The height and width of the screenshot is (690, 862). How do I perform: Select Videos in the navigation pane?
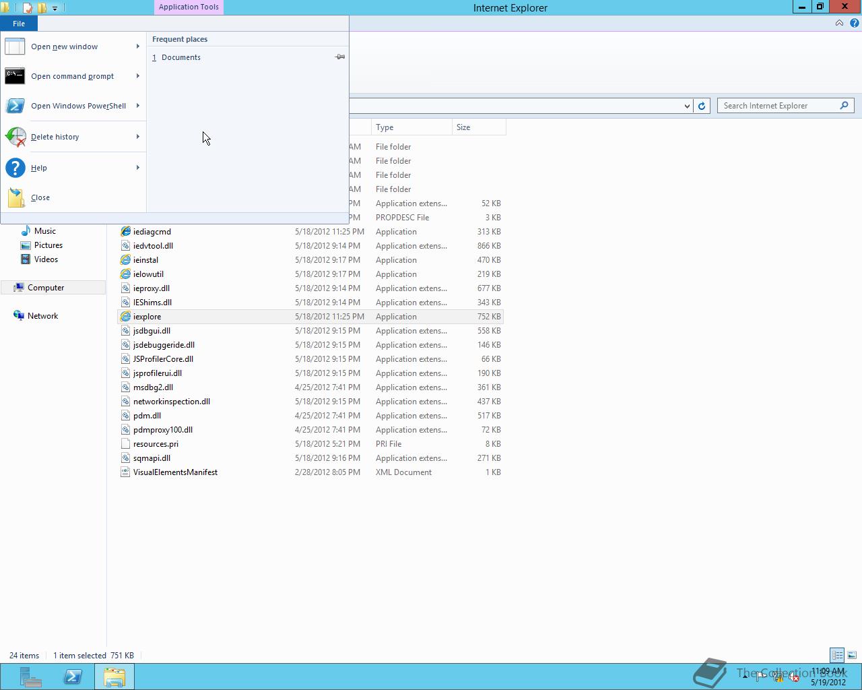pos(46,259)
